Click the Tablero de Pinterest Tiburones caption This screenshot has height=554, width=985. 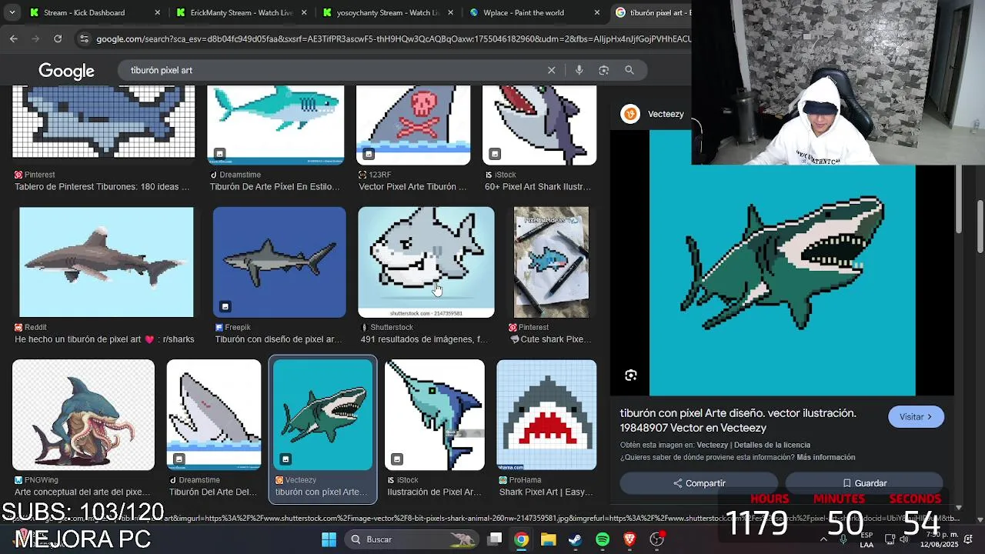click(x=102, y=187)
